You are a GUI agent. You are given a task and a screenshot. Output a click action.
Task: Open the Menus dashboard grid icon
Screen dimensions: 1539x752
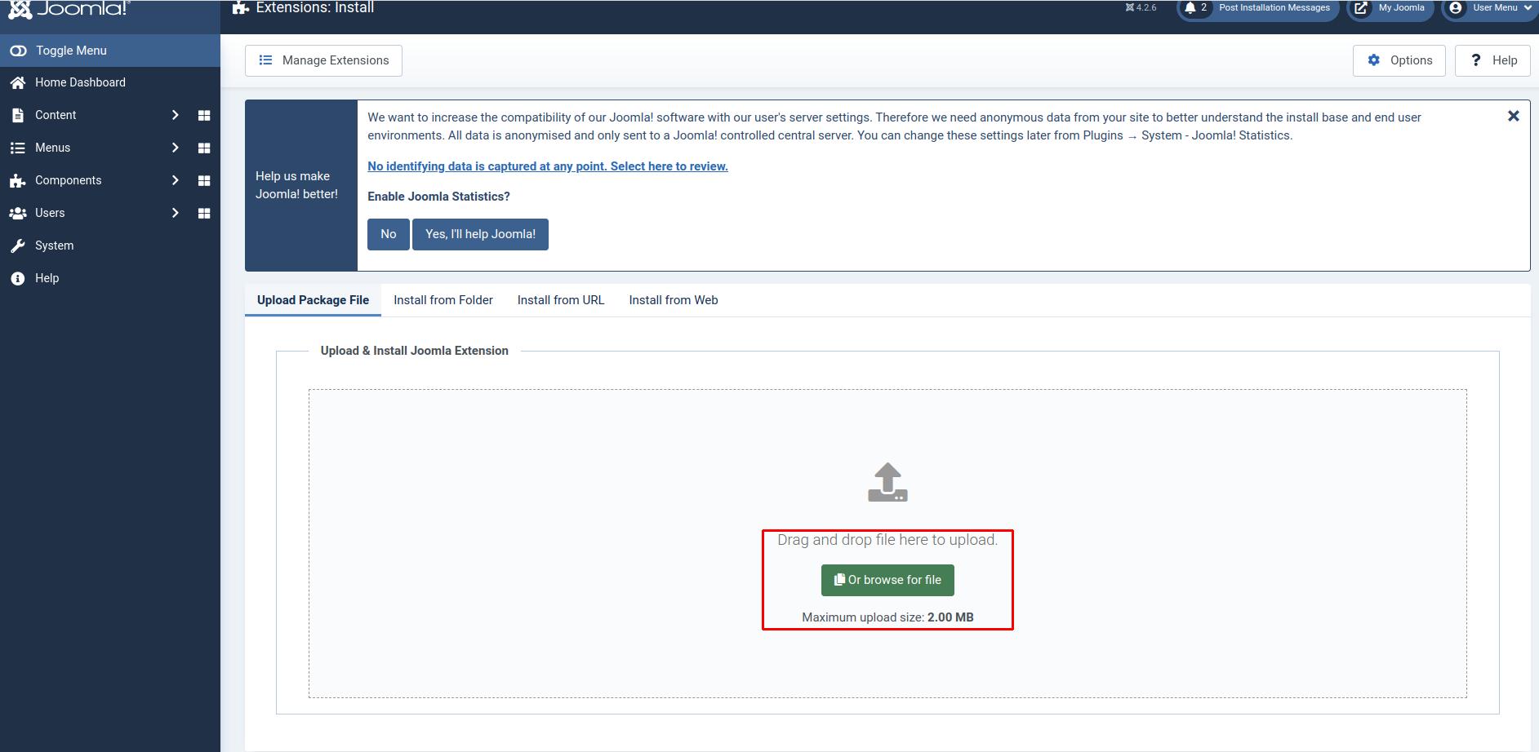click(204, 148)
